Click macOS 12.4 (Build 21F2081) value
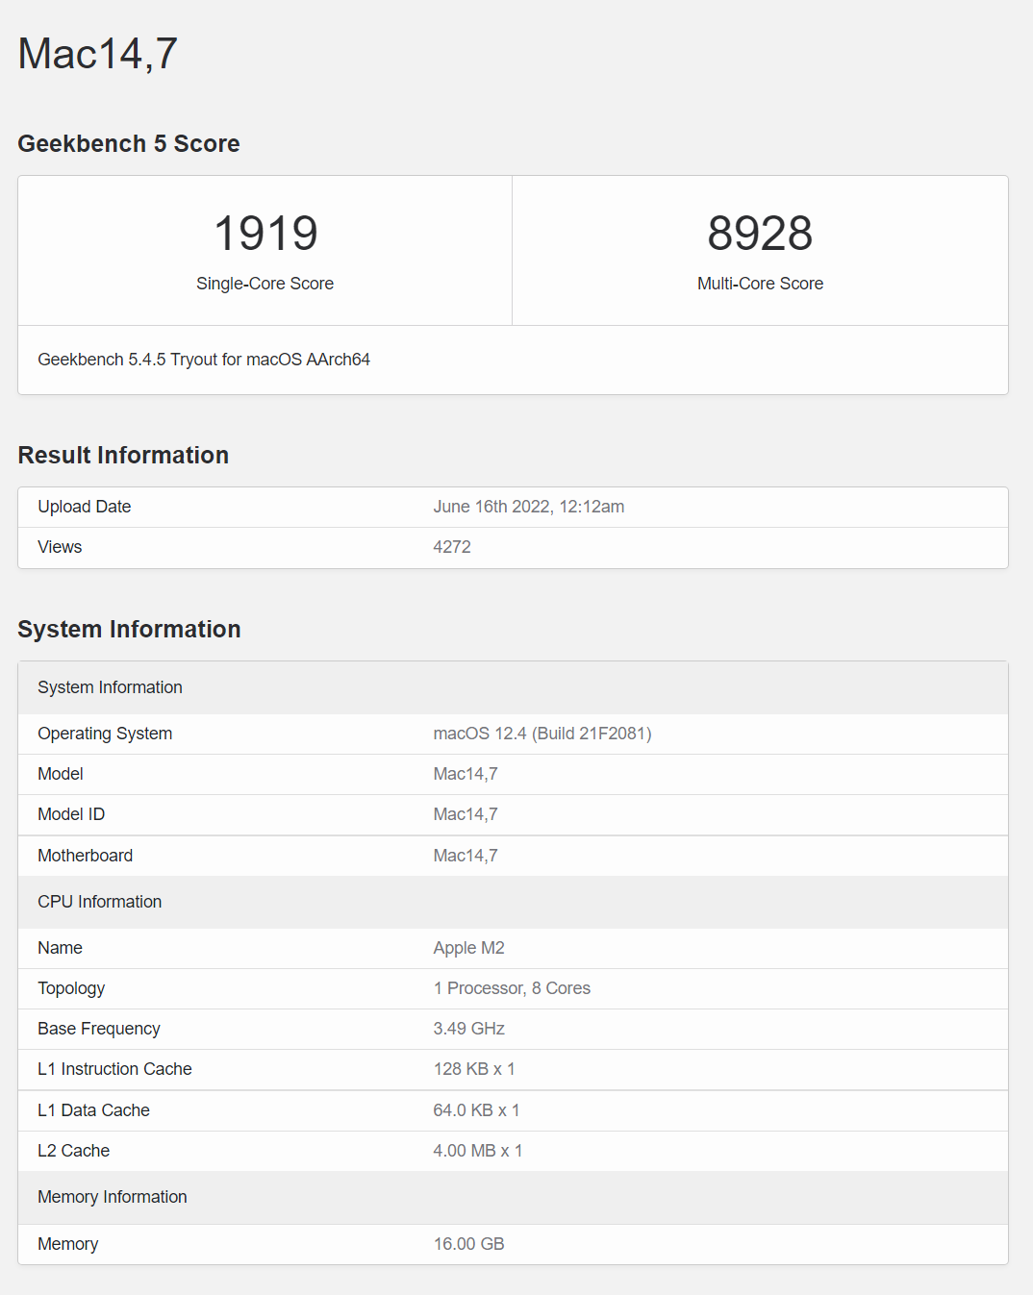The width and height of the screenshot is (1033, 1295). [542, 734]
